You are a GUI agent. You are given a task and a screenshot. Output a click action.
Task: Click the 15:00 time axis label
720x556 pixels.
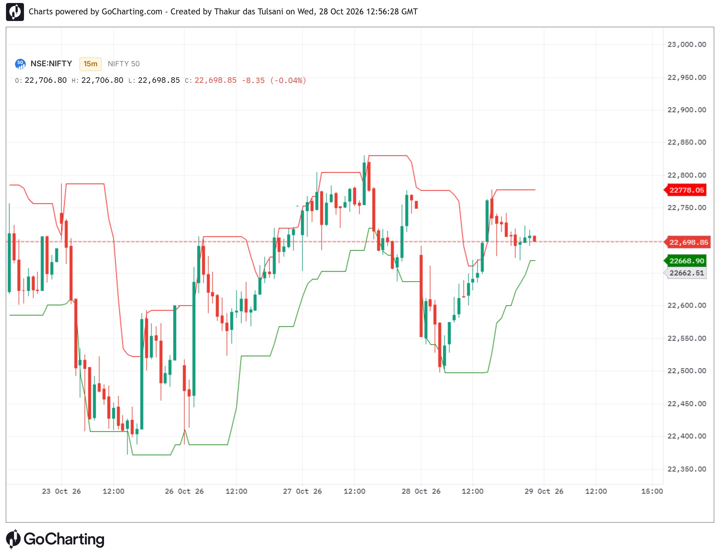[652, 491]
